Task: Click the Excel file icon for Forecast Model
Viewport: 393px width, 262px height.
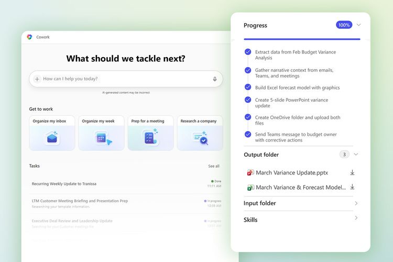Action: 250,187
